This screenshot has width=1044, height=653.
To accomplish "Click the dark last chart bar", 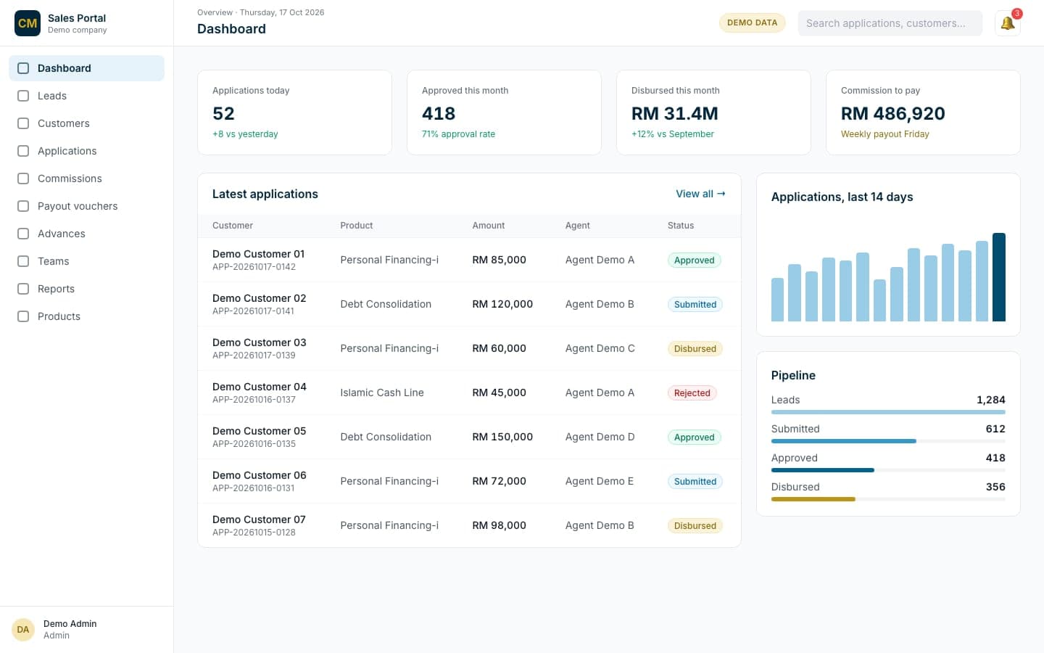I will (x=999, y=277).
